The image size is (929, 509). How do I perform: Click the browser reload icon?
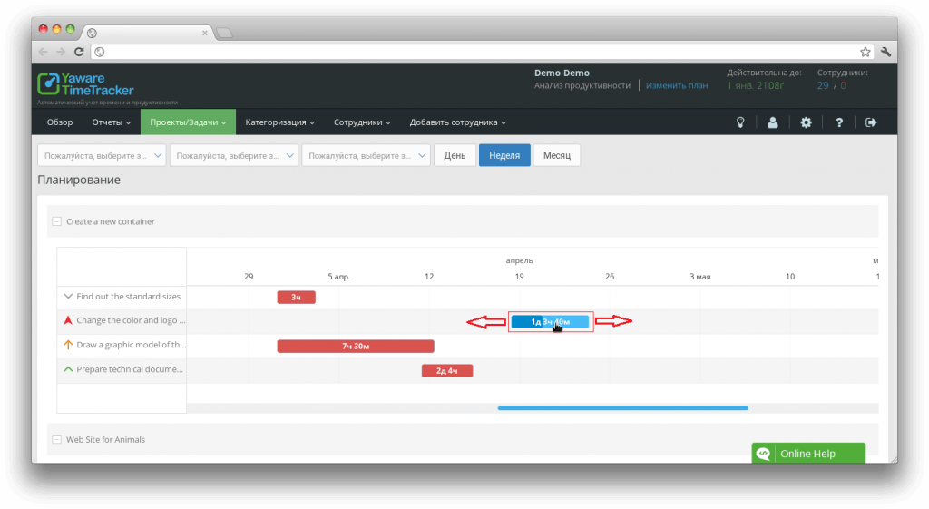[x=80, y=52]
